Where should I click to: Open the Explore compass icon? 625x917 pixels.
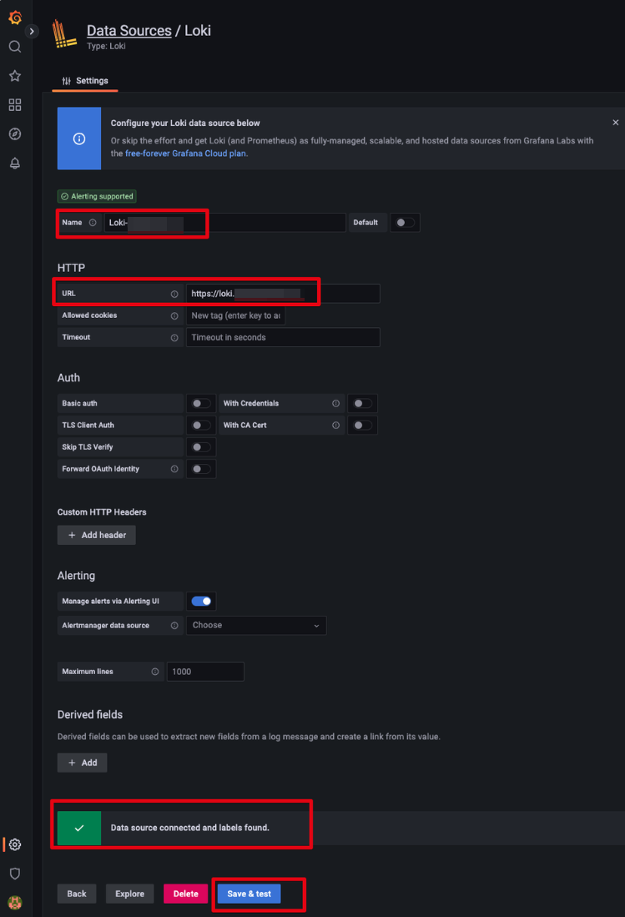point(15,134)
